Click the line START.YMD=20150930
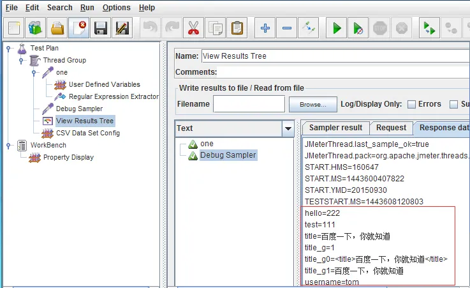The height and width of the screenshot is (288, 470). point(346,190)
